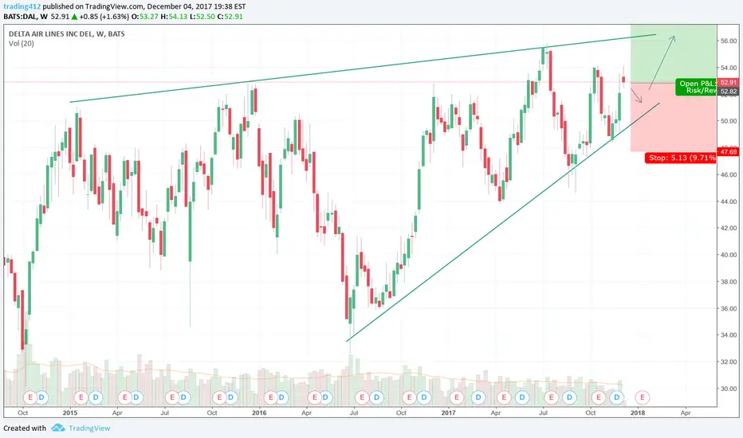Open the upcoming earnings E marker near 2018
The height and width of the screenshot is (438, 743).
(643, 397)
